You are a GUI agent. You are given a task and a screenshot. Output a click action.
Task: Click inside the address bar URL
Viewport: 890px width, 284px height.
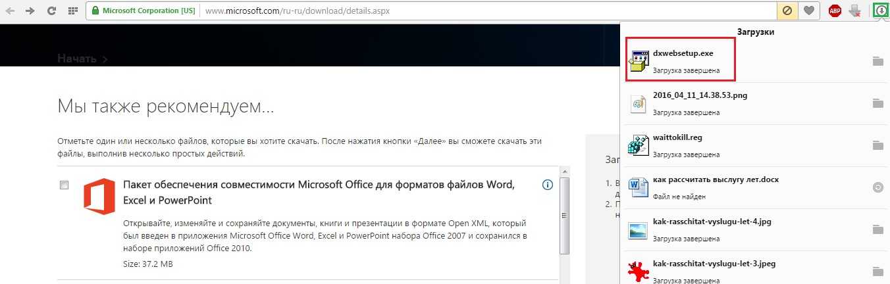click(x=461, y=11)
